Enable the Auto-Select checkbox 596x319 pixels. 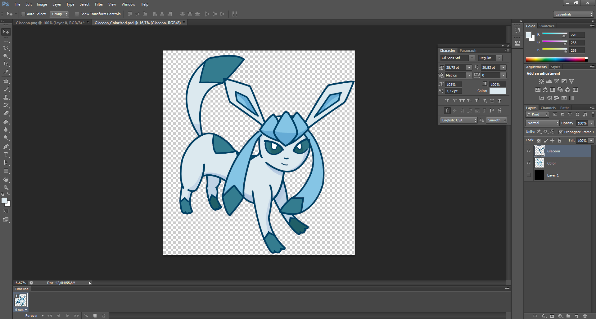tap(23, 14)
